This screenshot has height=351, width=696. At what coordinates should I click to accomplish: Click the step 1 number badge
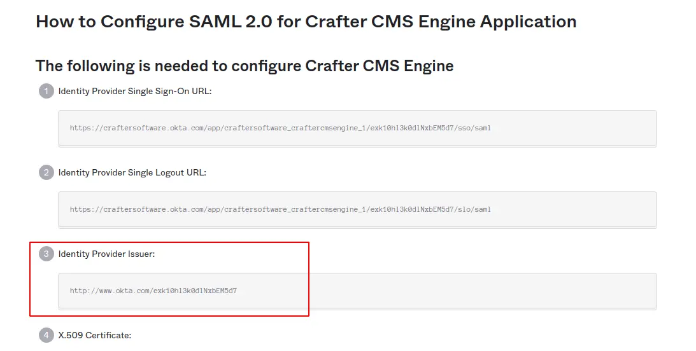tap(46, 91)
